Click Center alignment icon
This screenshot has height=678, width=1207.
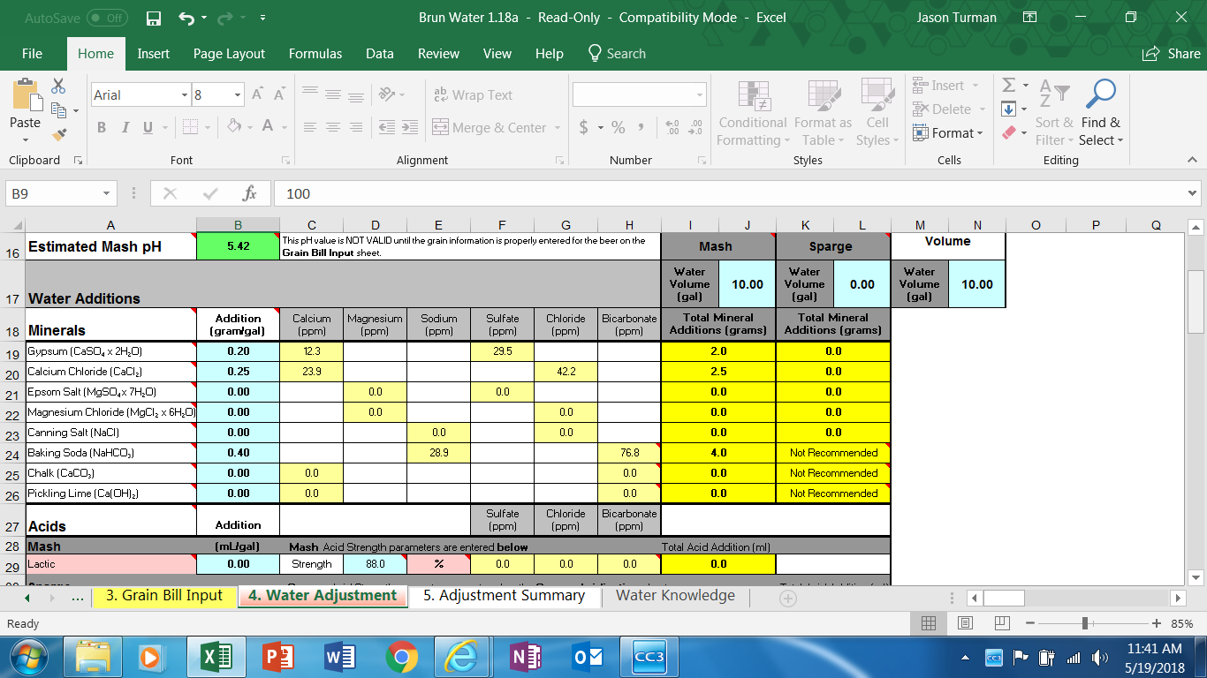pos(332,128)
